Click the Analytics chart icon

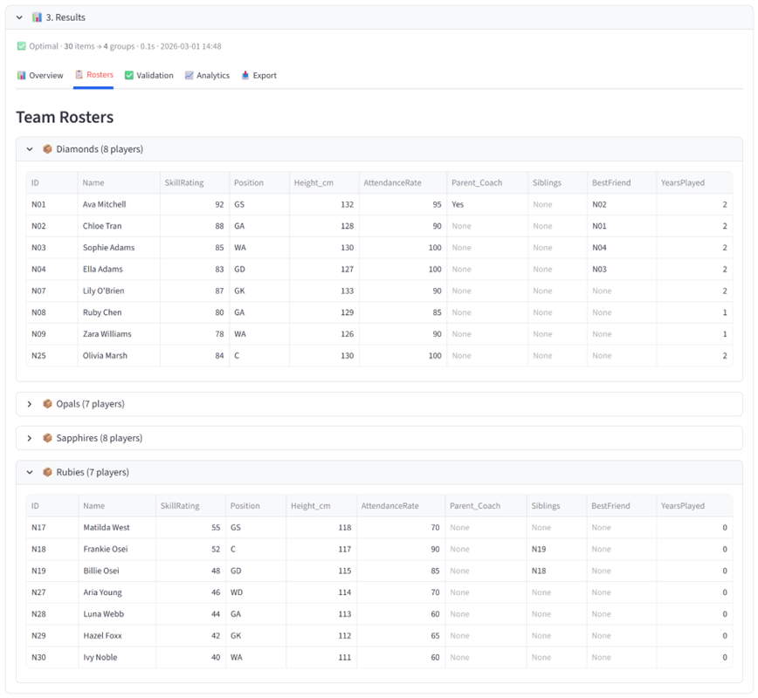[189, 76]
